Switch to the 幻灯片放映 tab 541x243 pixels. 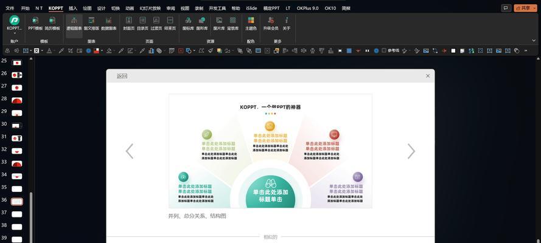click(x=150, y=8)
